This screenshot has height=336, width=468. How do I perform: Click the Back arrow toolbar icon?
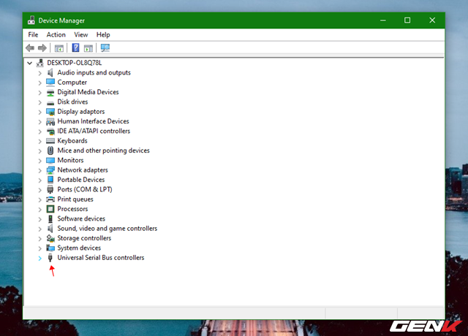click(30, 48)
